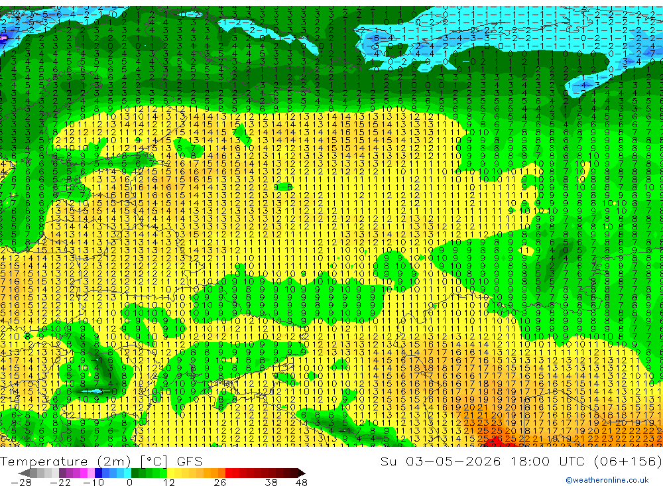Click the purple swatch above label -22
Image resolution: width=663 pixels, height=486 pixels.
click(x=62, y=473)
